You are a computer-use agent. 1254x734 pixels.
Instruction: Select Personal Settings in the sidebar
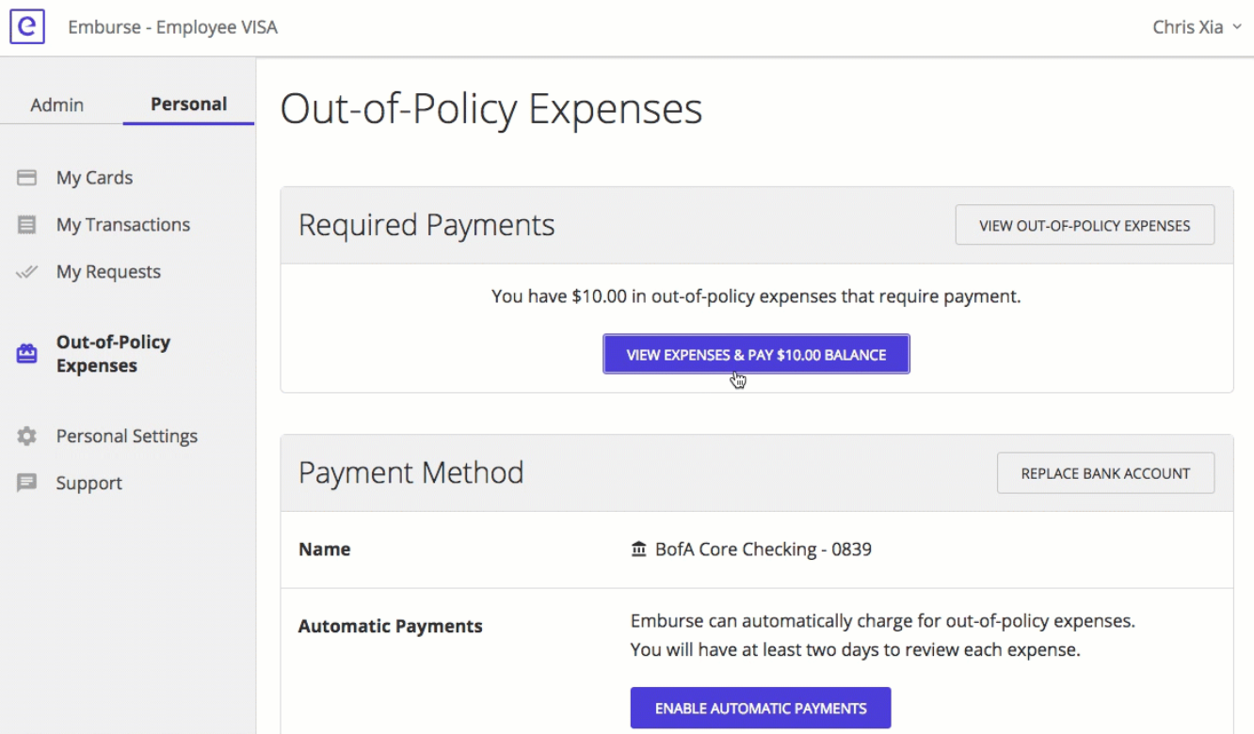(x=127, y=436)
